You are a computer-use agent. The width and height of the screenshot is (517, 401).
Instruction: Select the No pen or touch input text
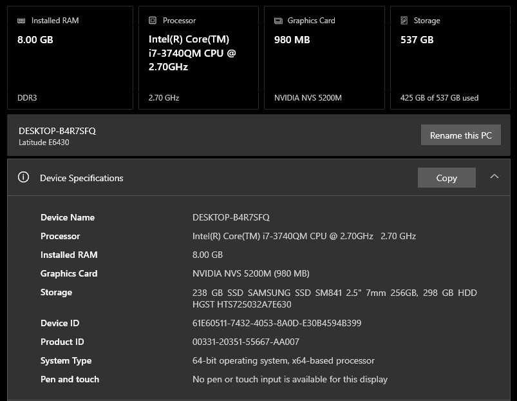coord(290,379)
